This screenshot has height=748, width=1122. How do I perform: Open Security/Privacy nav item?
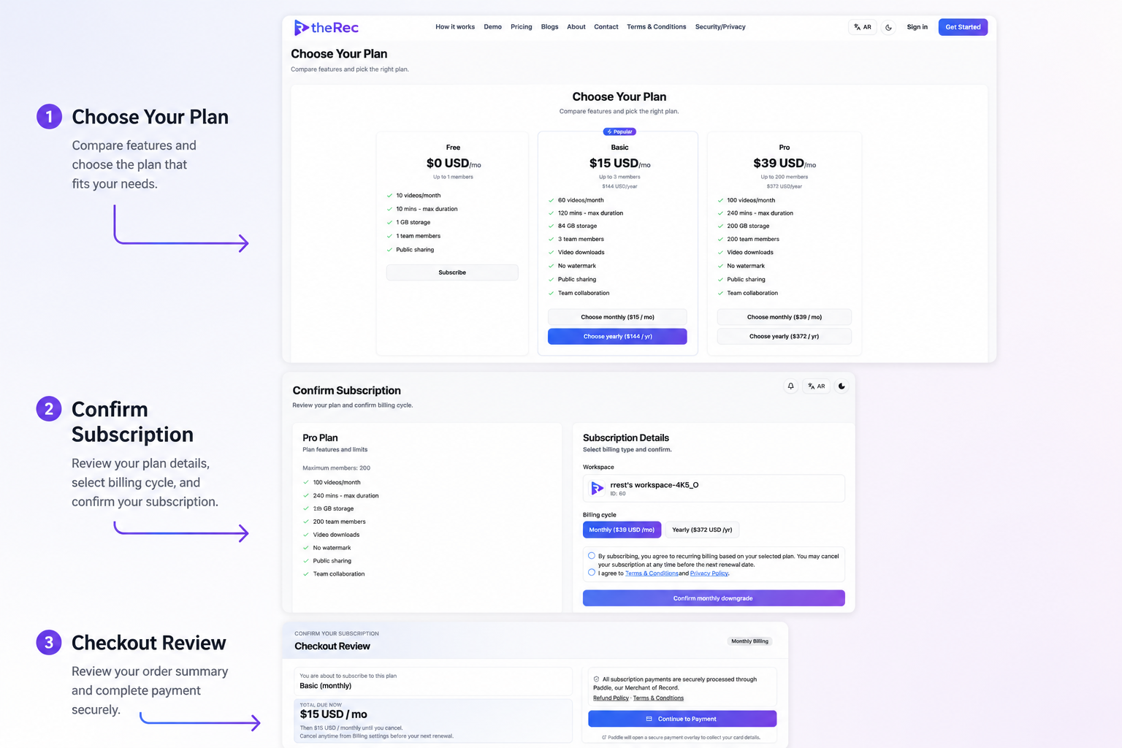point(720,27)
